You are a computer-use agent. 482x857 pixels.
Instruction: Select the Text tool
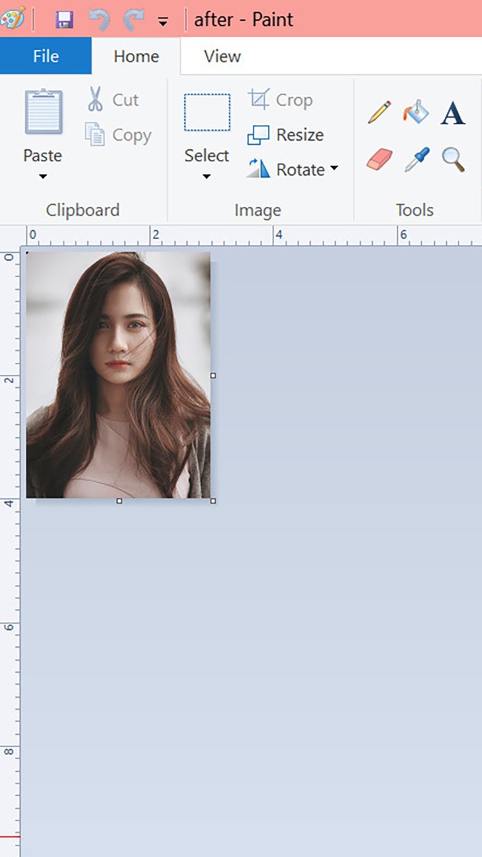pyautogui.click(x=453, y=114)
